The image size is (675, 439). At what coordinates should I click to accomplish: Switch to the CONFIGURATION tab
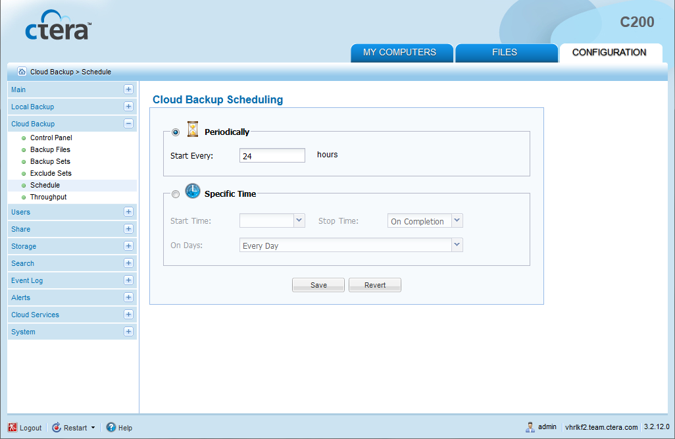611,53
